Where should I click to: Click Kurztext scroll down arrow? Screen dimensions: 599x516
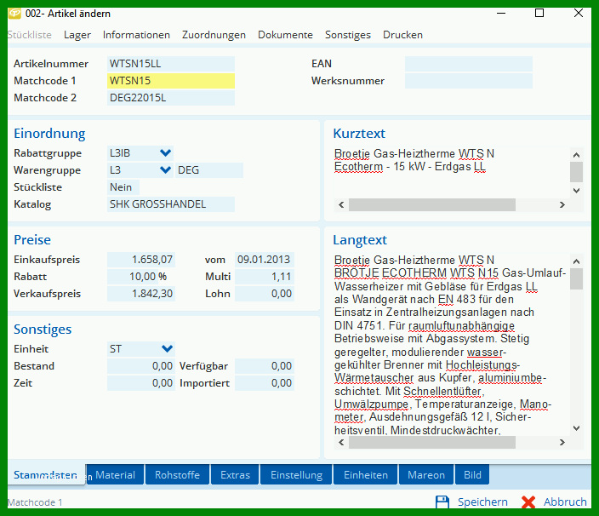tap(577, 191)
